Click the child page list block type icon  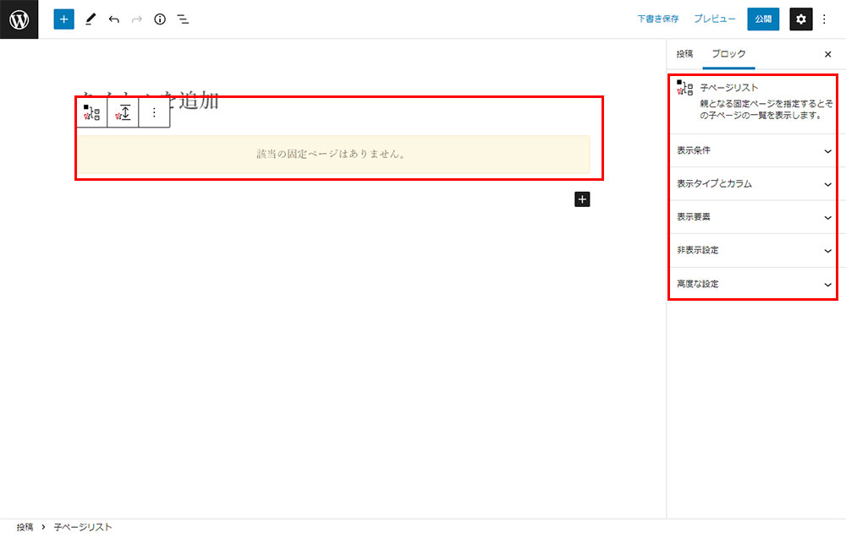pyautogui.click(x=92, y=112)
